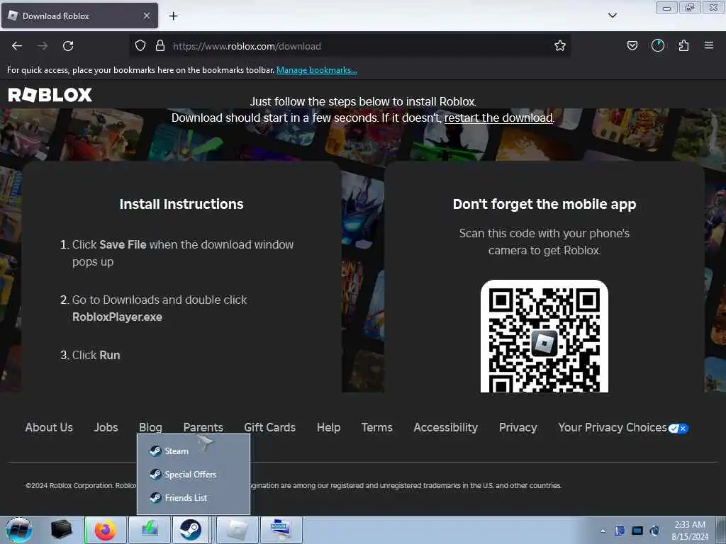
Task: Choose Friends List in the jump list
Action: coord(194,498)
